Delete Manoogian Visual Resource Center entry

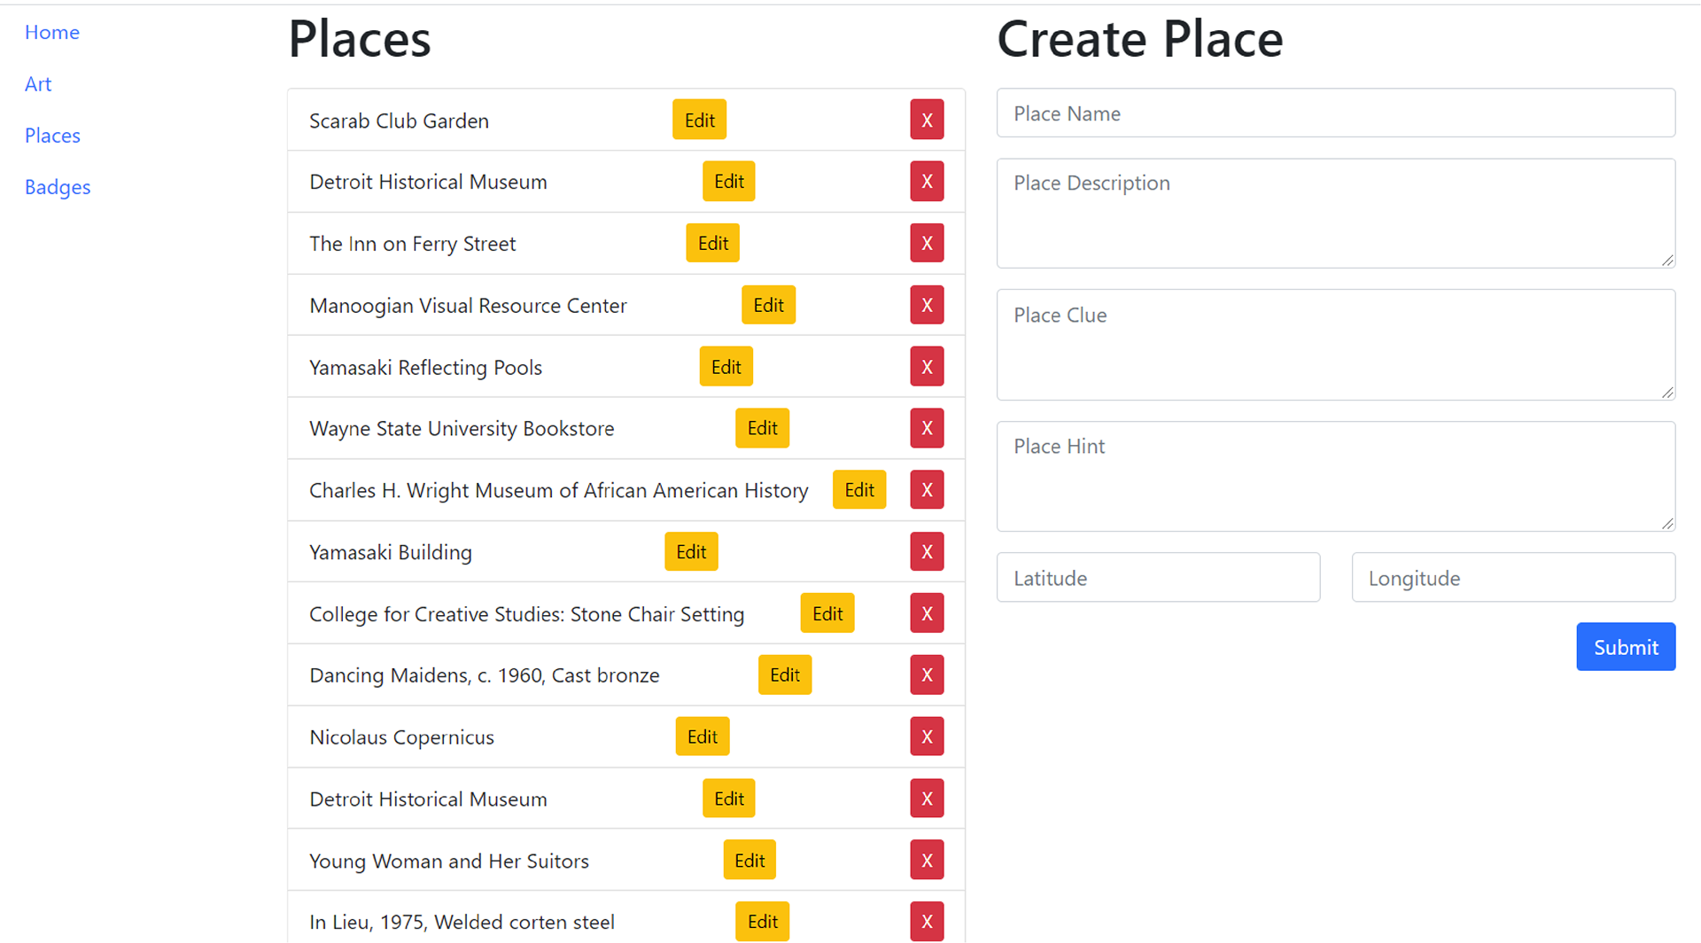point(927,305)
